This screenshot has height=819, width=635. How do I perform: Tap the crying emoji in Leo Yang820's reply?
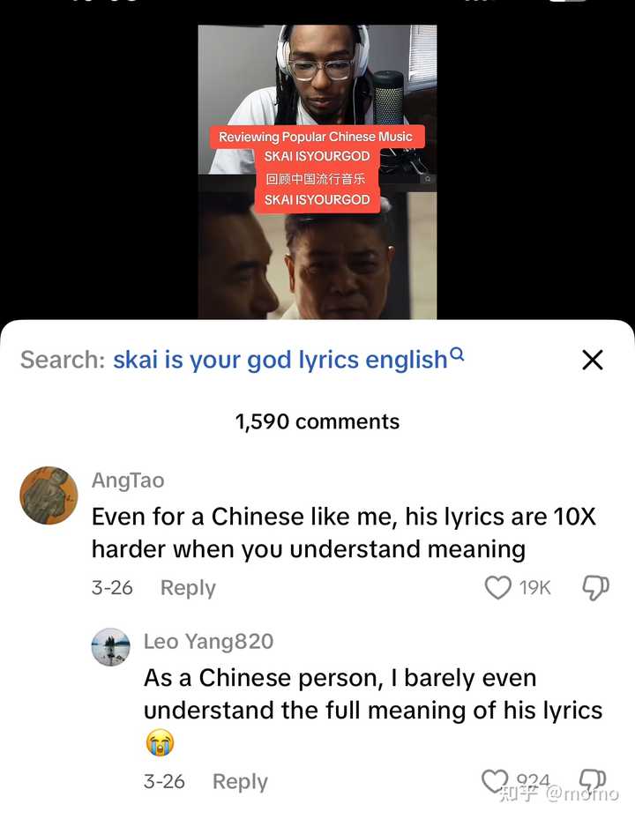coord(160,742)
